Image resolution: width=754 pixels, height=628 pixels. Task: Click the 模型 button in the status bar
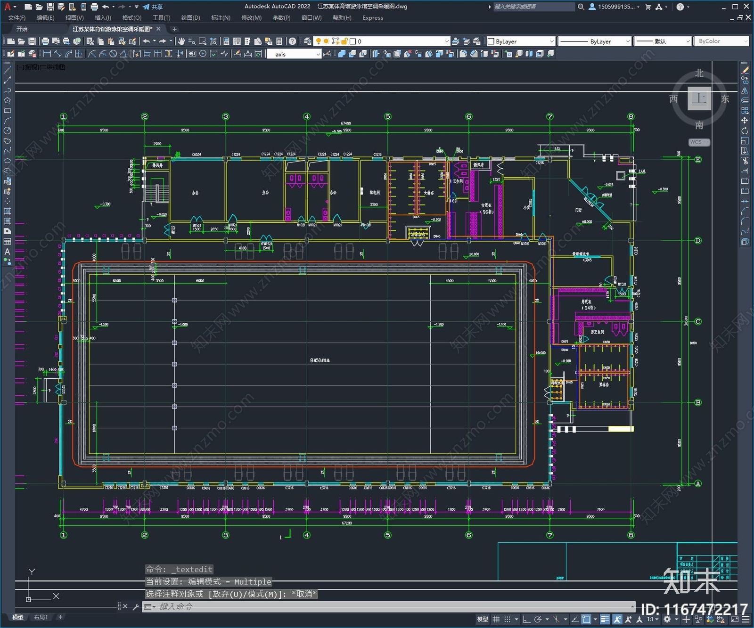point(483,620)
